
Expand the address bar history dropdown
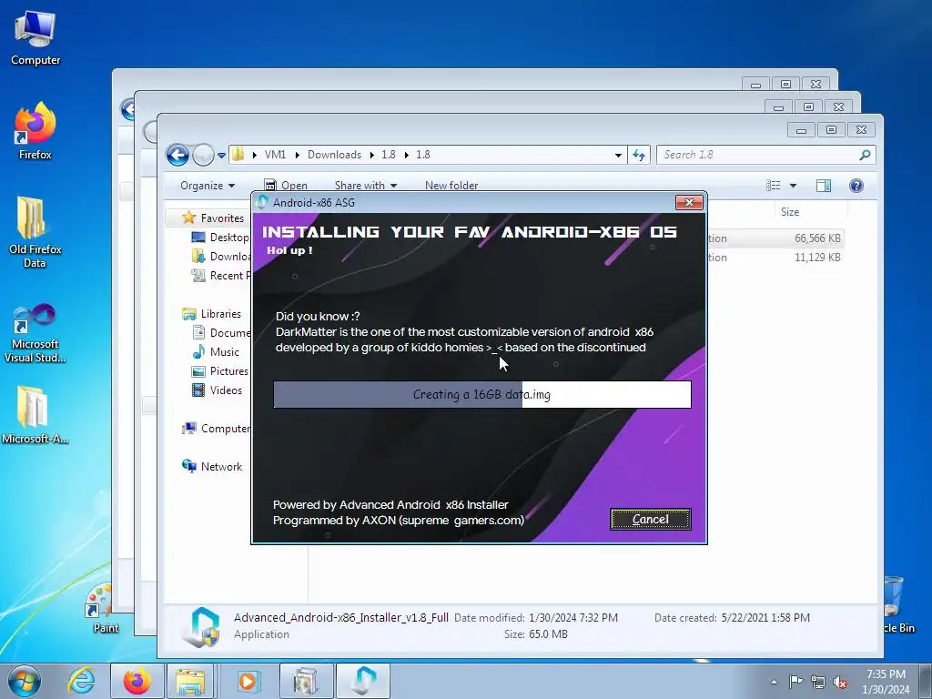618,155
